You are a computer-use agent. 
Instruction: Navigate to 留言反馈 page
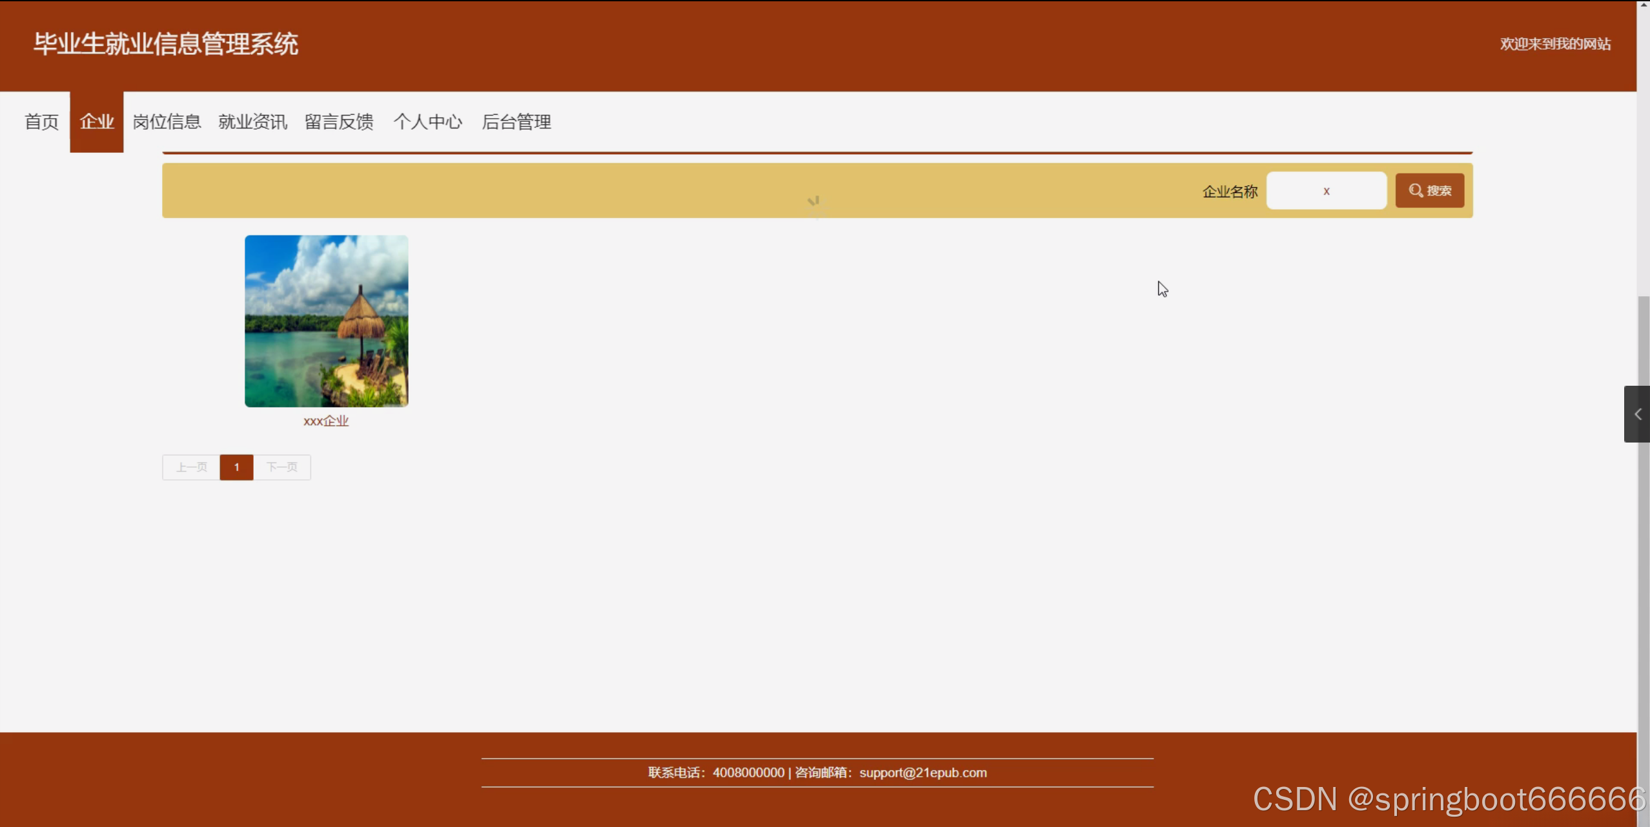coord(339,122)
